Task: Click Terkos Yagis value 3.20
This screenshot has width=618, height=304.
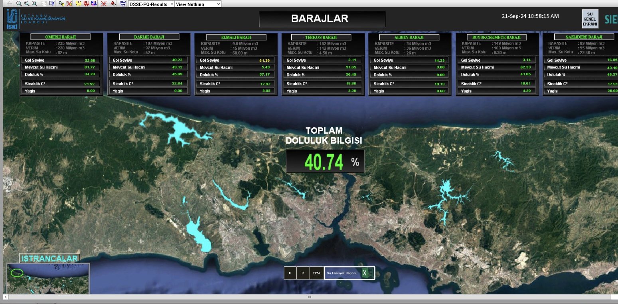Action: 353,91
